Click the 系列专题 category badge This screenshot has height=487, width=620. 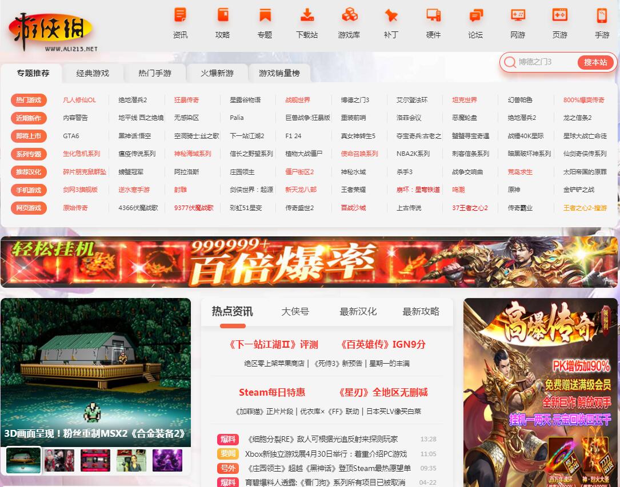click(29, 154)
